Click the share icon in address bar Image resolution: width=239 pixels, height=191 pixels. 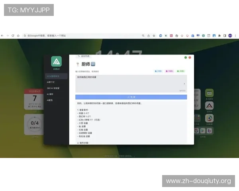[149, 36]
